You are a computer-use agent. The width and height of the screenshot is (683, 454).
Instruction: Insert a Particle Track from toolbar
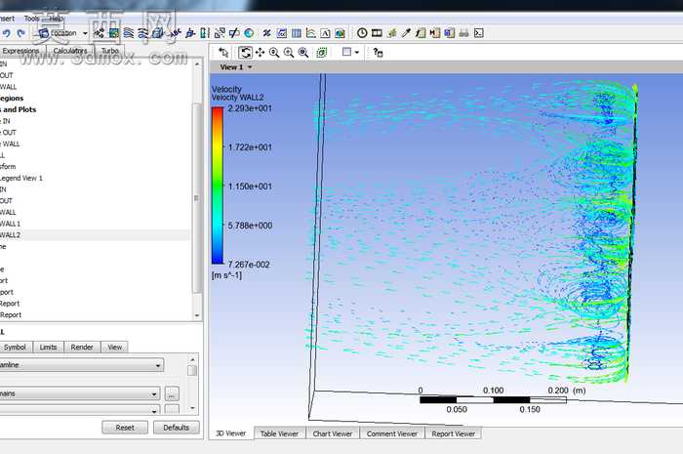click(142, 33)
